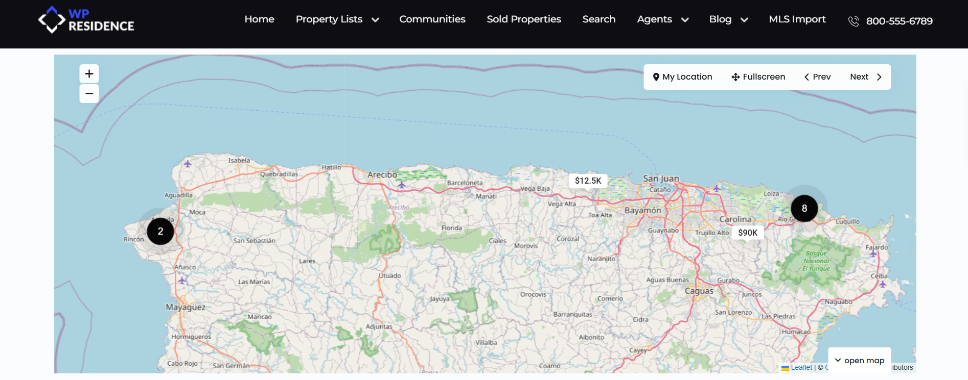
Task: Open the Sold Properties page
Action: (523, 19)
